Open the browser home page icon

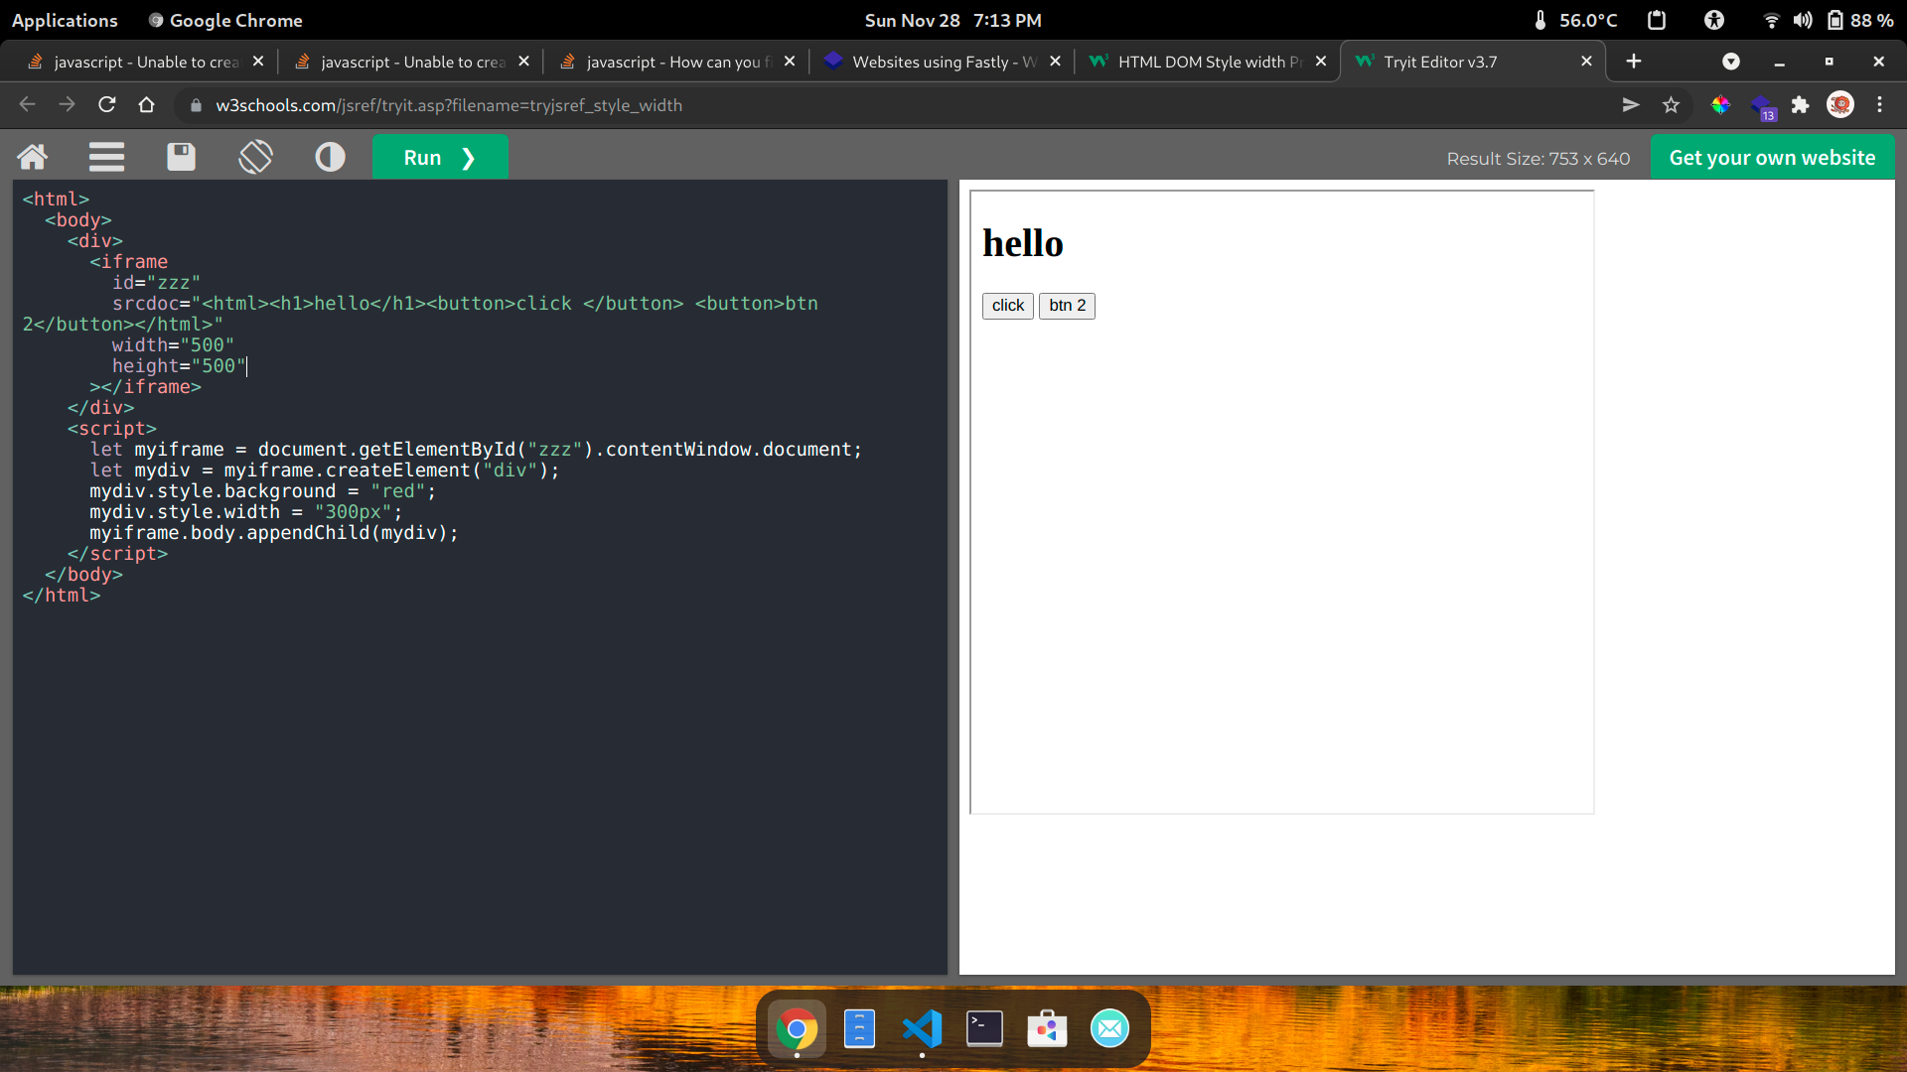146,105
